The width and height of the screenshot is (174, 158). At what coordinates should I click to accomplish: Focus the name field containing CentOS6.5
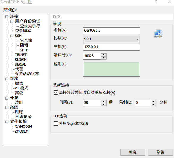coord(111,31)
